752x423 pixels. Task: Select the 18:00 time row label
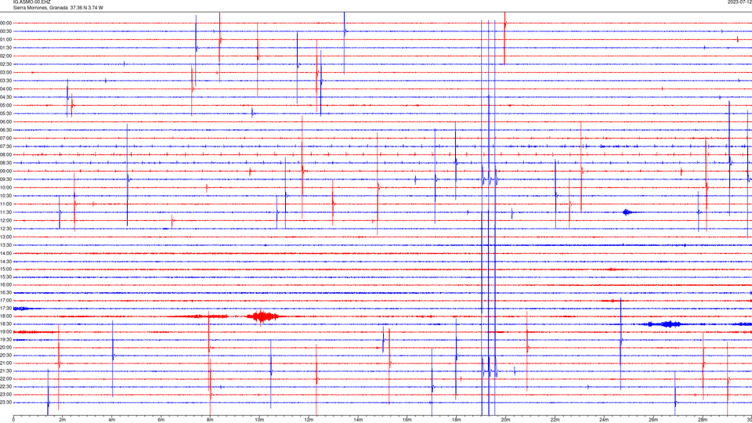(5, 316)
